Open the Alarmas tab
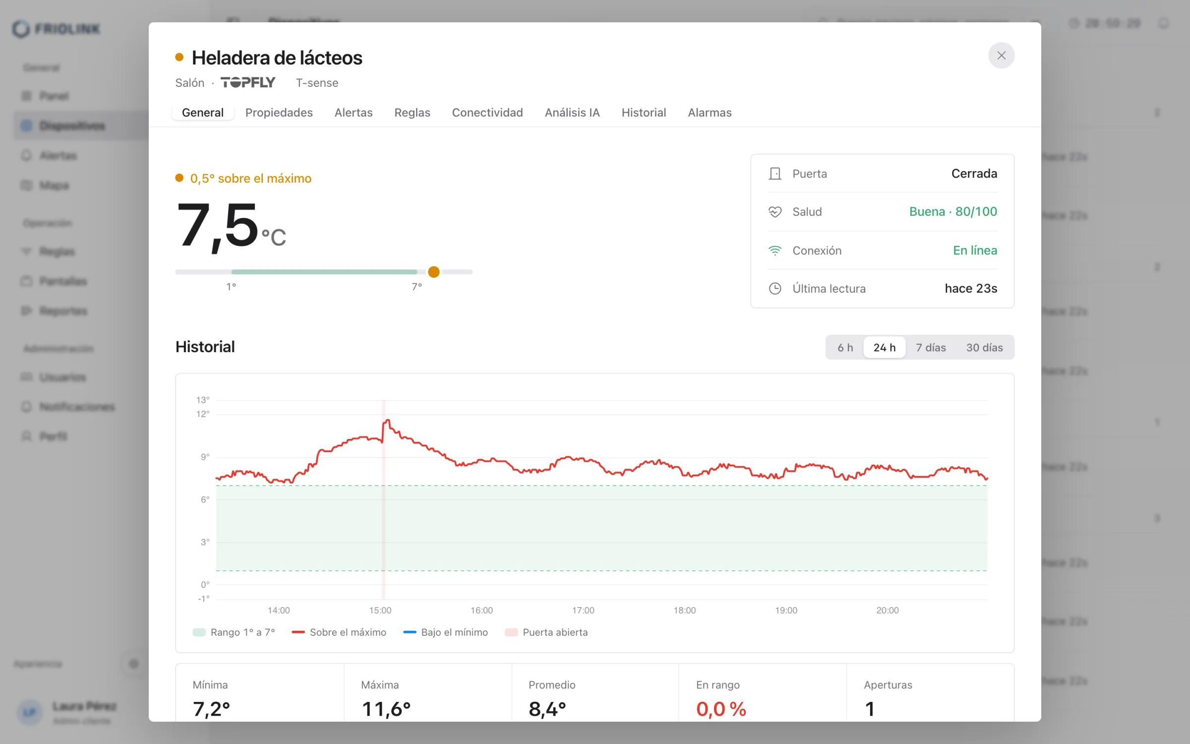This screenshot has width=1190, height=744. point(710,113)
